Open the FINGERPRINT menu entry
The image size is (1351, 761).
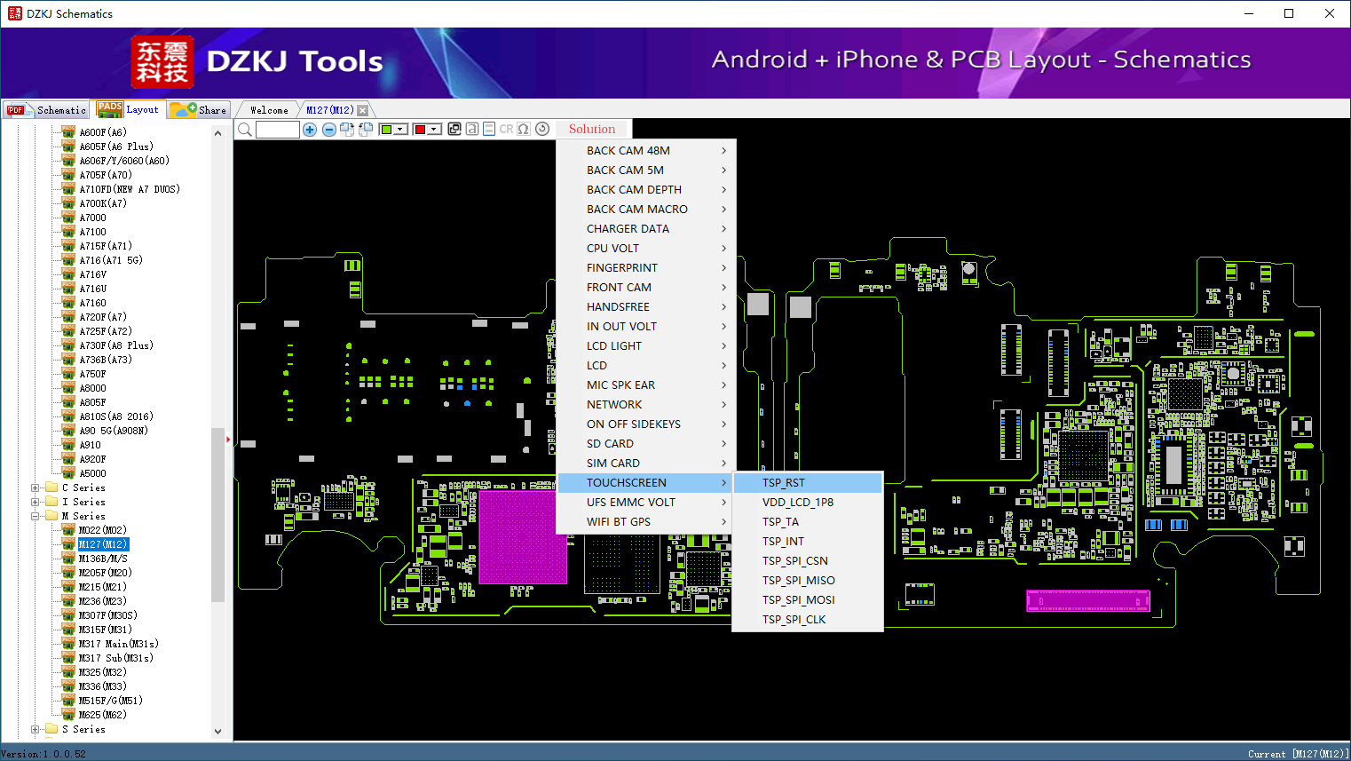[x=646, y=268]
